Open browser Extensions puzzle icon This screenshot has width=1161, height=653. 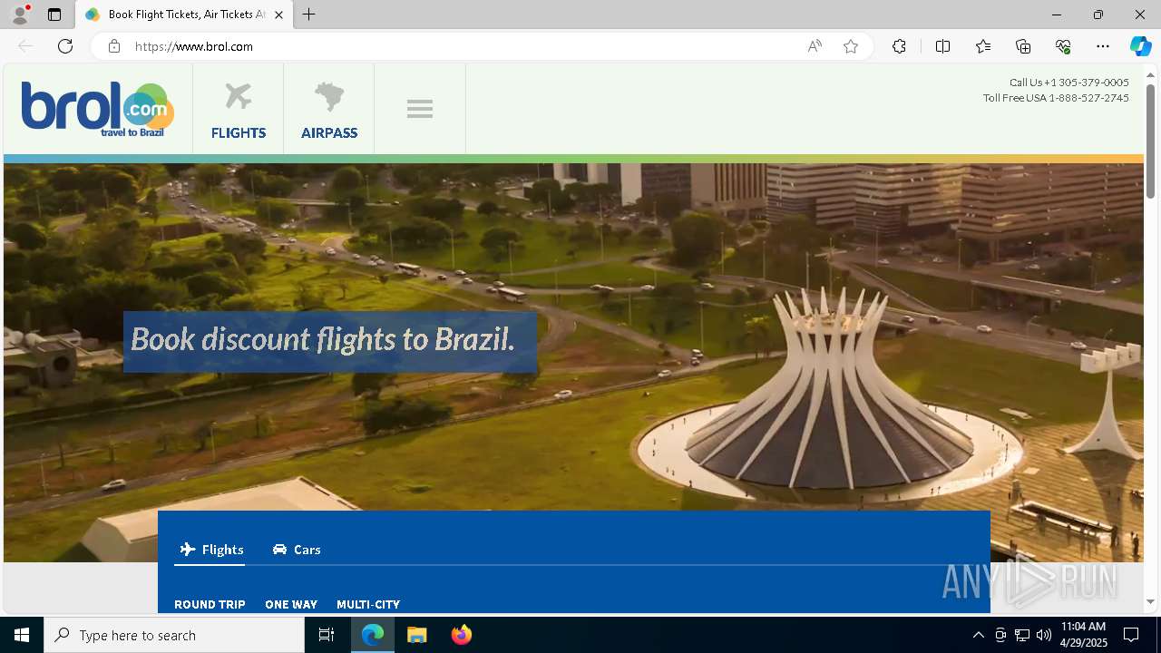[899, 46]
